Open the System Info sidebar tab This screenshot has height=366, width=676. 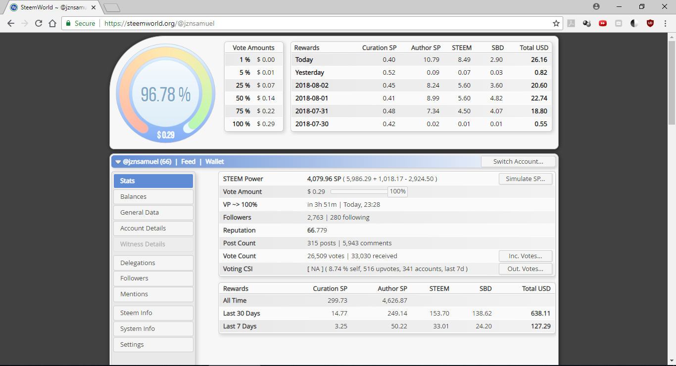coord(153,329)
